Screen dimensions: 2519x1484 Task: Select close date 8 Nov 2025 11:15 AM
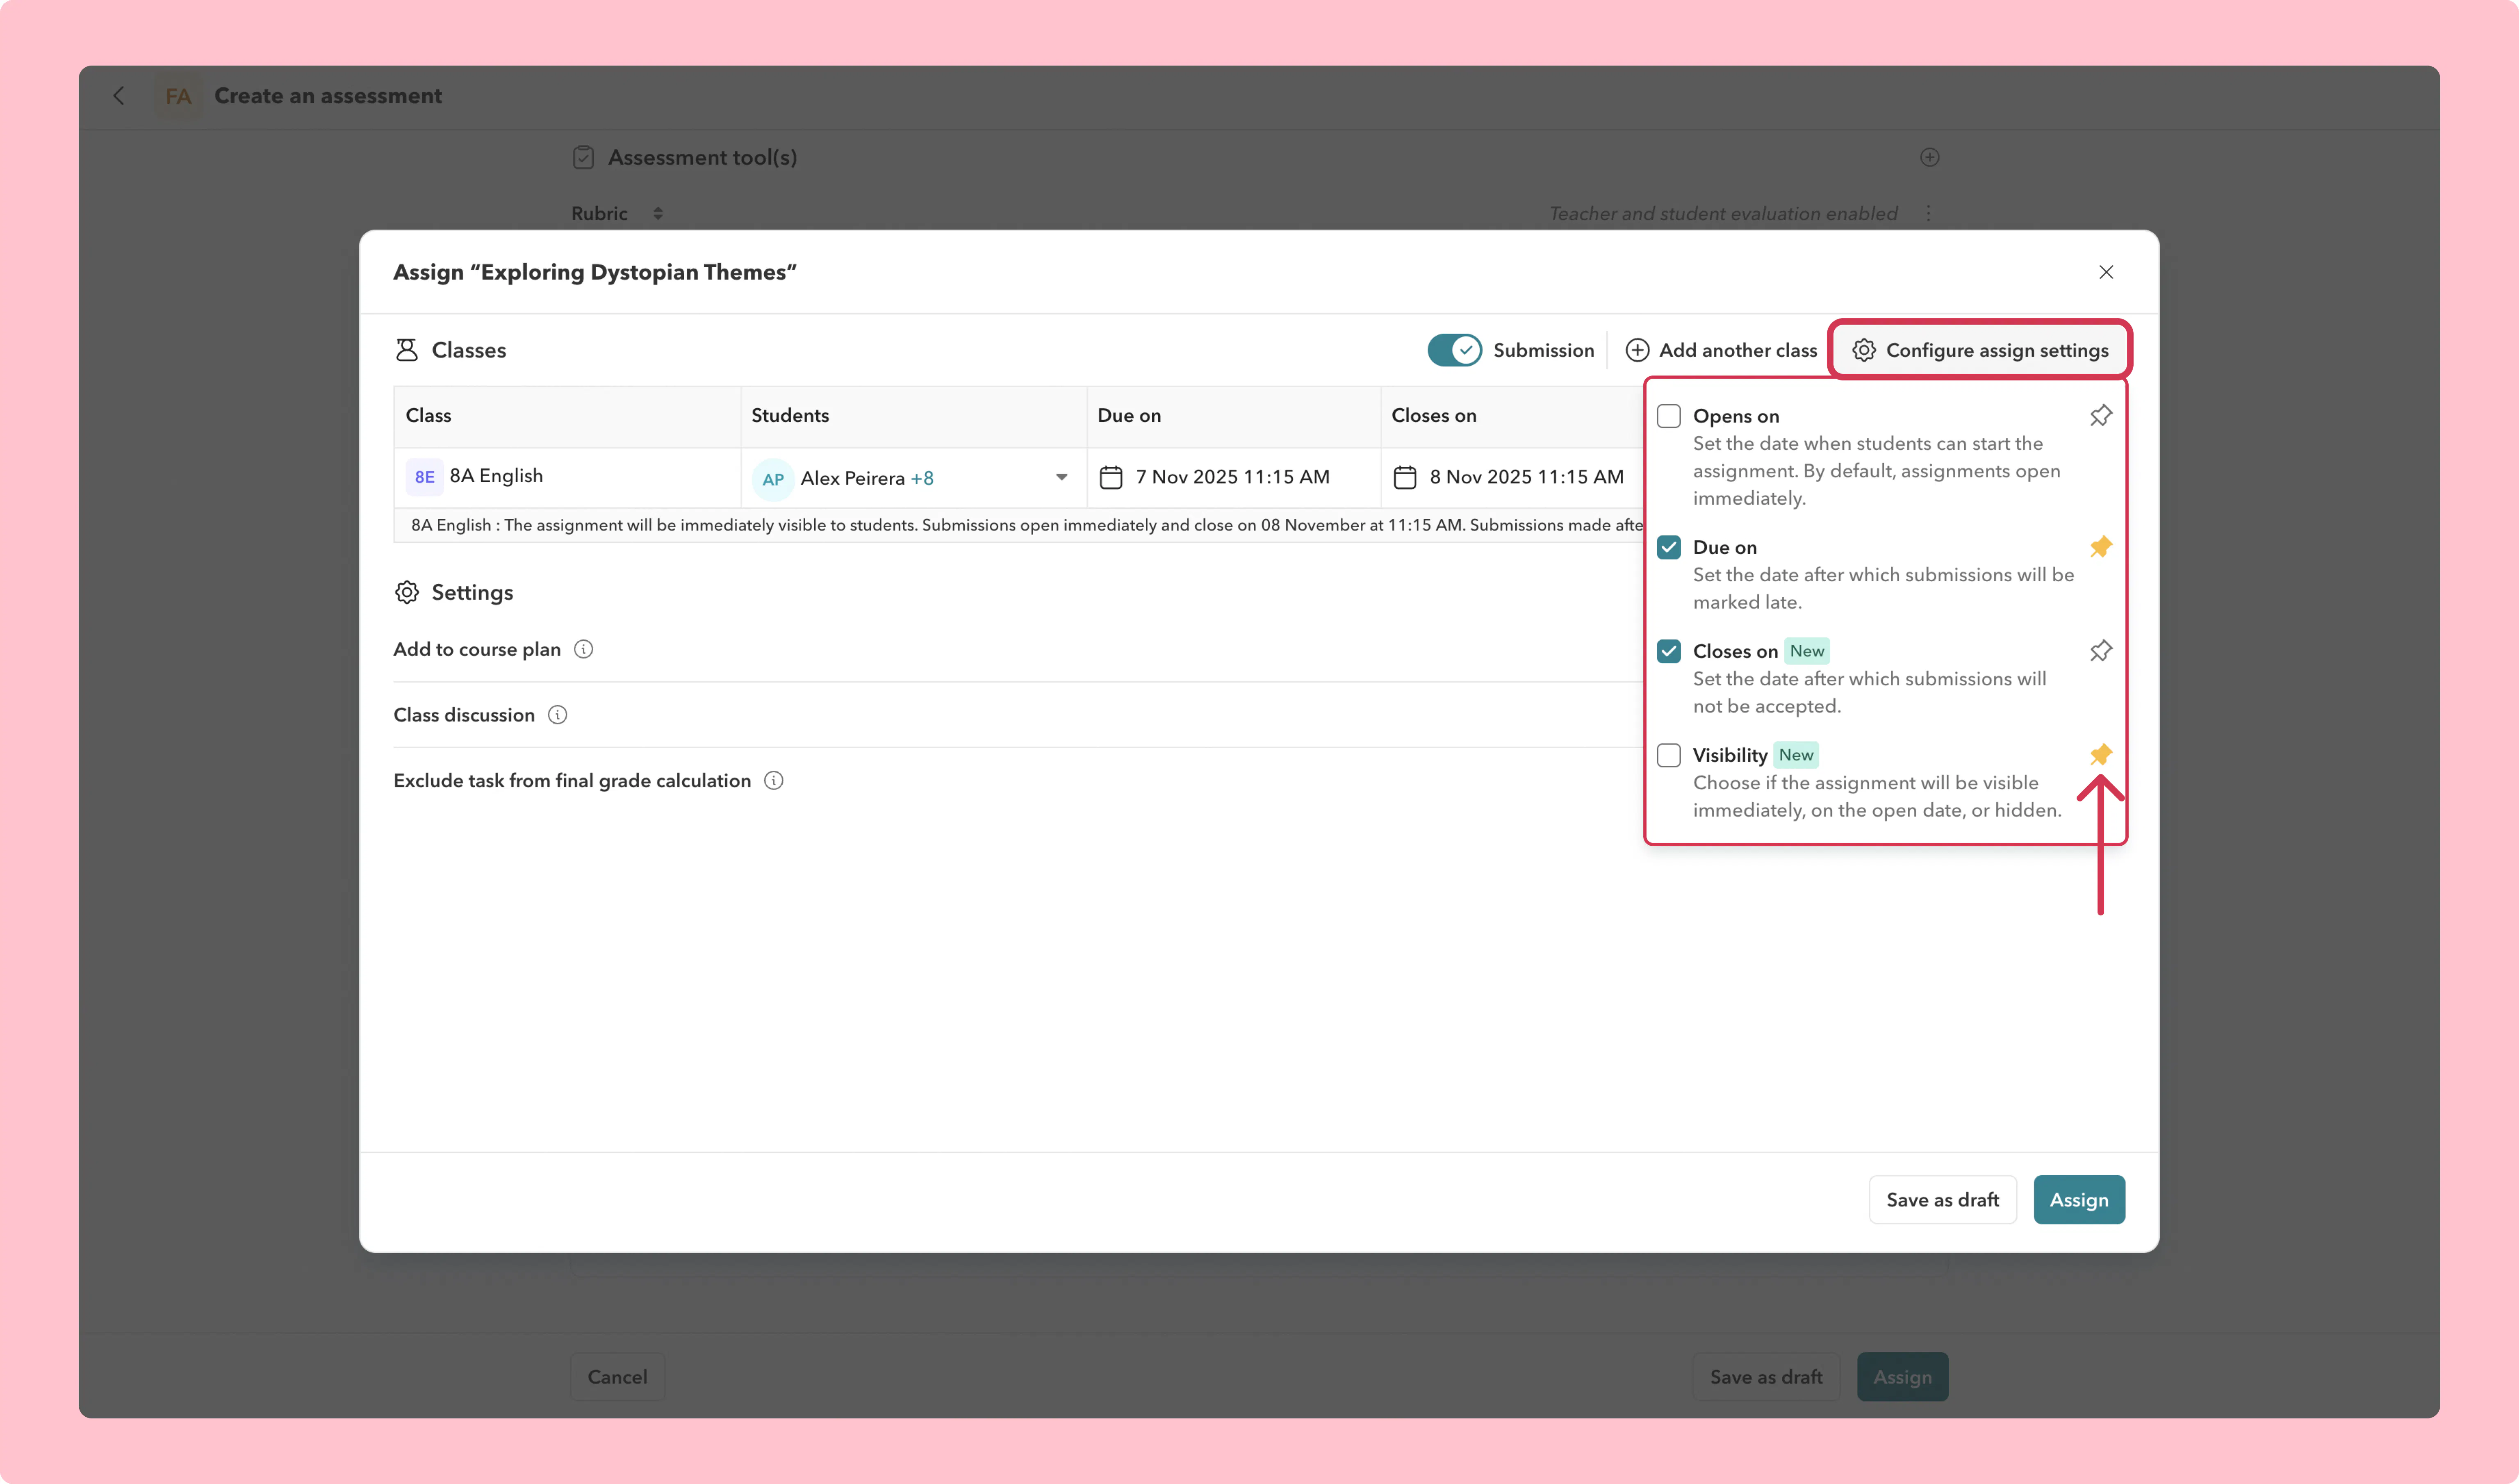(x=1526, y=477)
